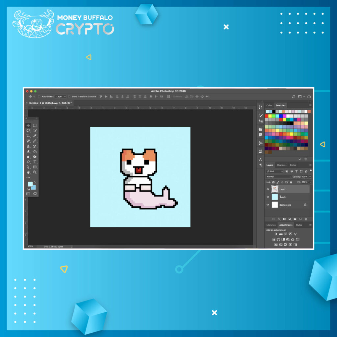
Task: Delete layer using trash icon in Layers panel
Action: point(306,219)
